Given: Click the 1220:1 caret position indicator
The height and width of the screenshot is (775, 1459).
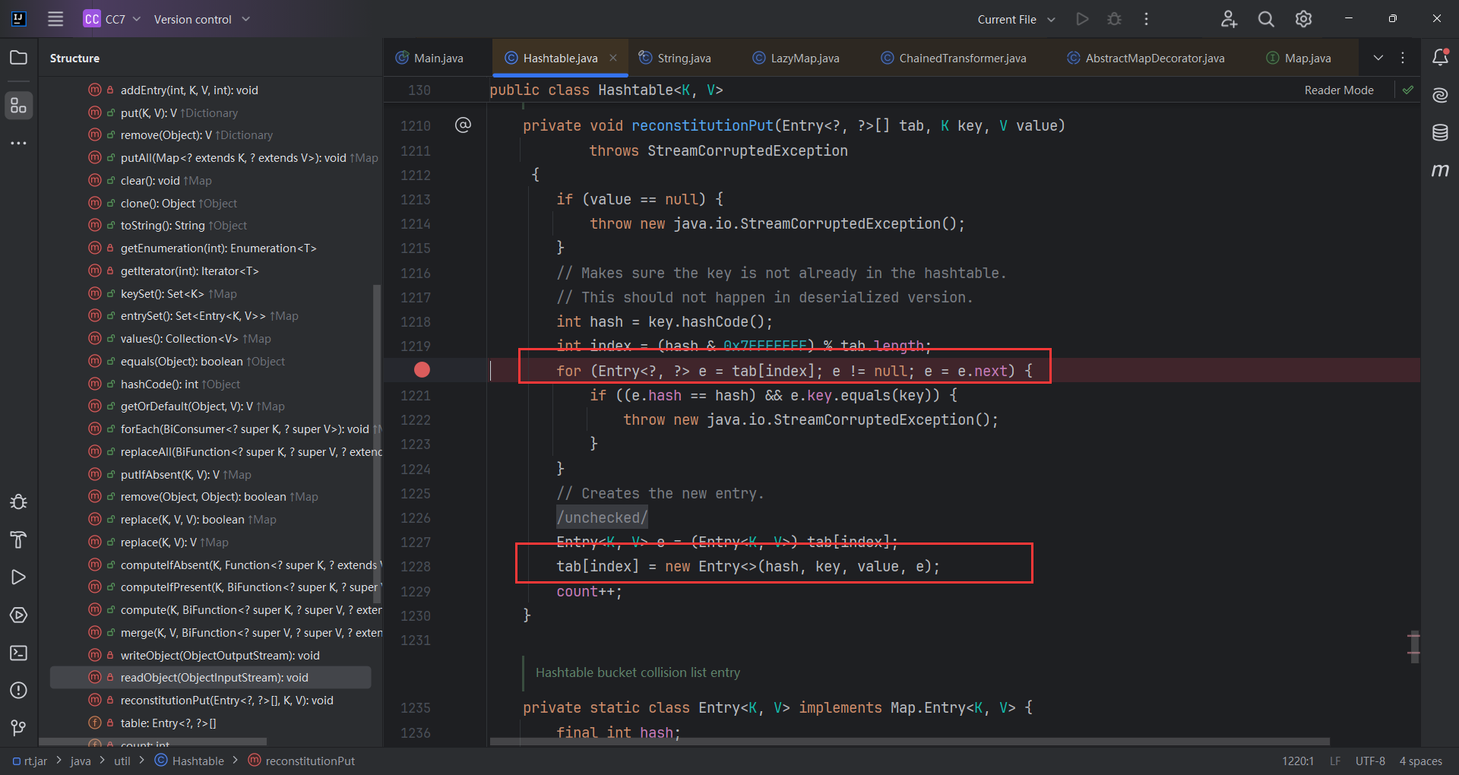Looking at the screenshot, I should pos(1298,761).
